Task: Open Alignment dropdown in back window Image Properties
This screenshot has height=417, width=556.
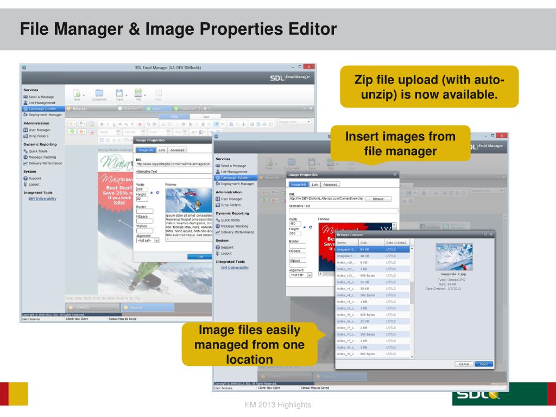Action: (148, 241)
